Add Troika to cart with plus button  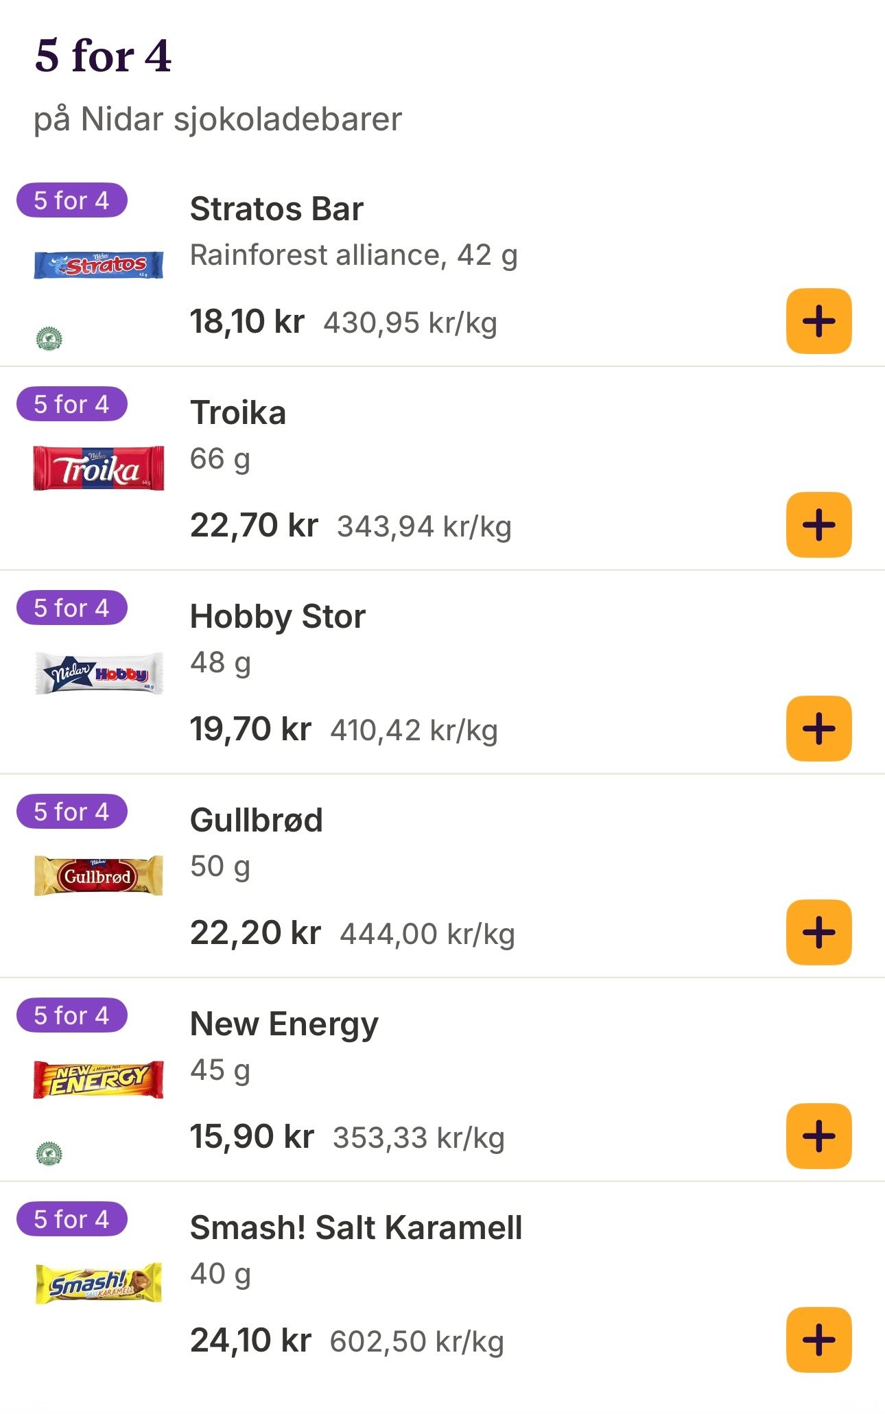(x=818, y=525)
